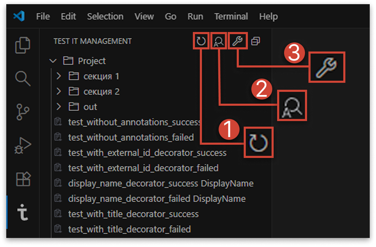376x247 pixels.
Task: Click the VS Code logo icon
Action: tap(19, 16)
